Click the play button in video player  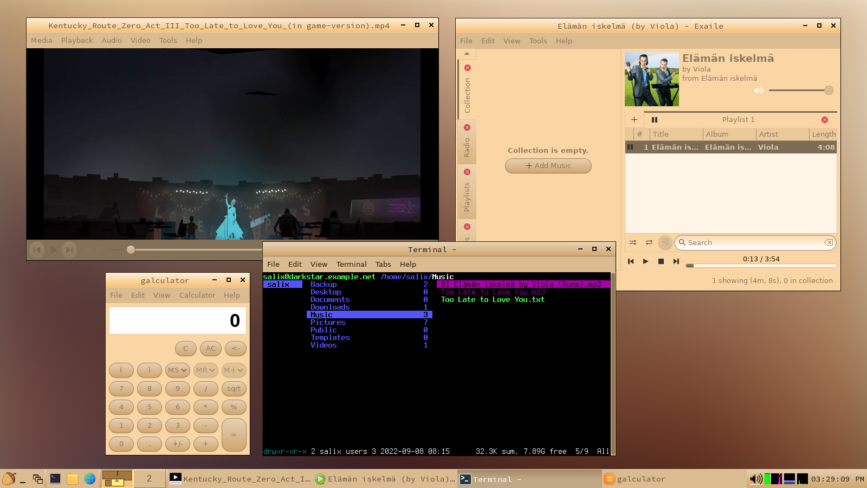point(53,249)
